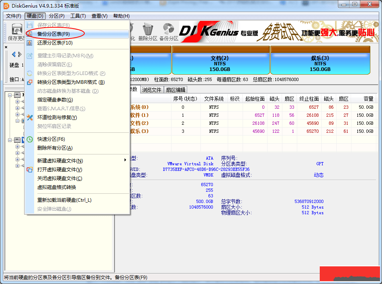Select the 系统(0) partition row name
The width and height of the screenshot is (382, 284).
(139, 107)
